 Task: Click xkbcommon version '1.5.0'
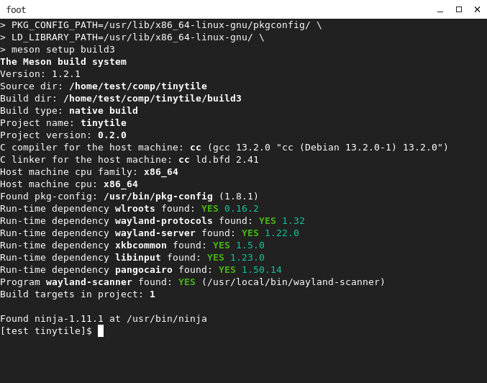(250, 245)
